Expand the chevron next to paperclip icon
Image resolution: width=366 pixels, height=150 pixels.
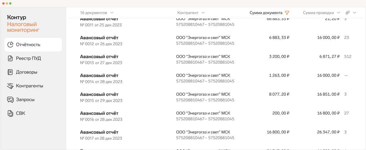(355, 13)
